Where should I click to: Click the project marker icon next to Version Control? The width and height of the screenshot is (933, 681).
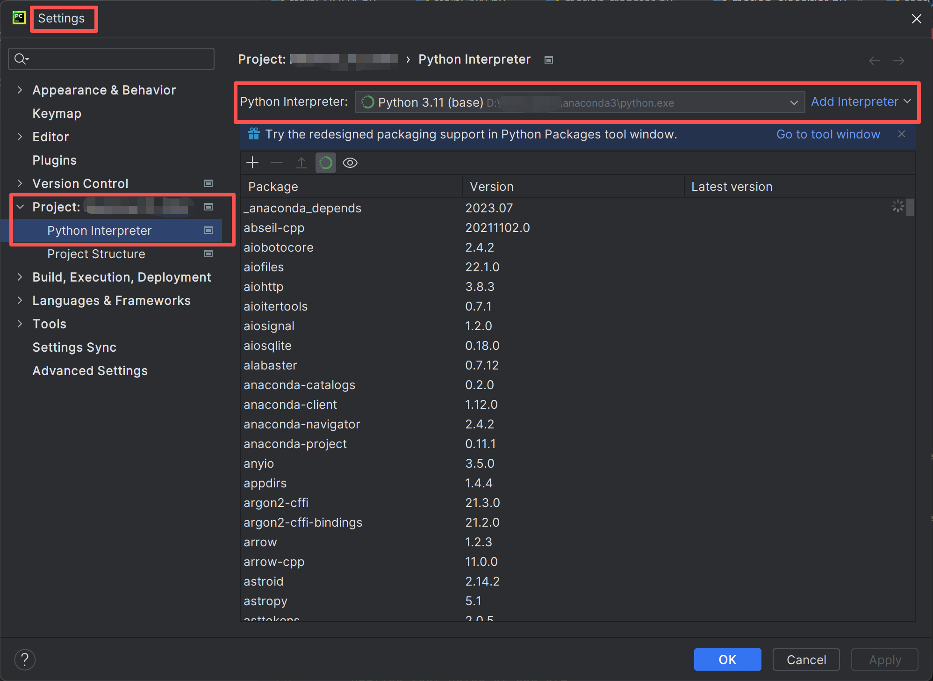[x=208, y=183]
